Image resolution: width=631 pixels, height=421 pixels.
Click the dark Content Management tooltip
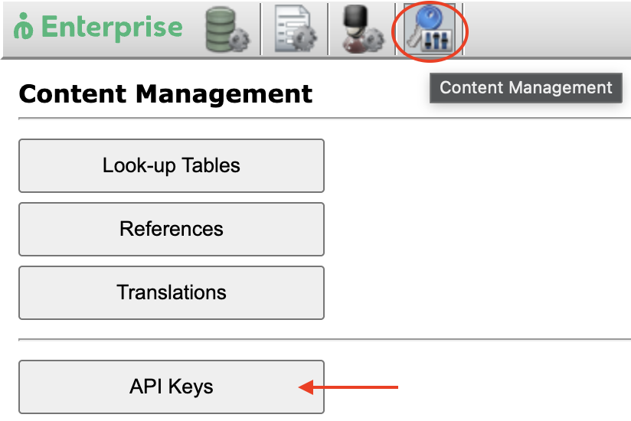(526, 88)
